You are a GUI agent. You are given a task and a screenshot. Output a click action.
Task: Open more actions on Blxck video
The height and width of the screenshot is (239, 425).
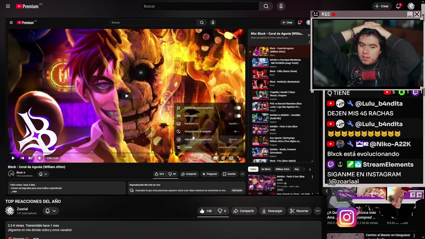click(242, 174)
